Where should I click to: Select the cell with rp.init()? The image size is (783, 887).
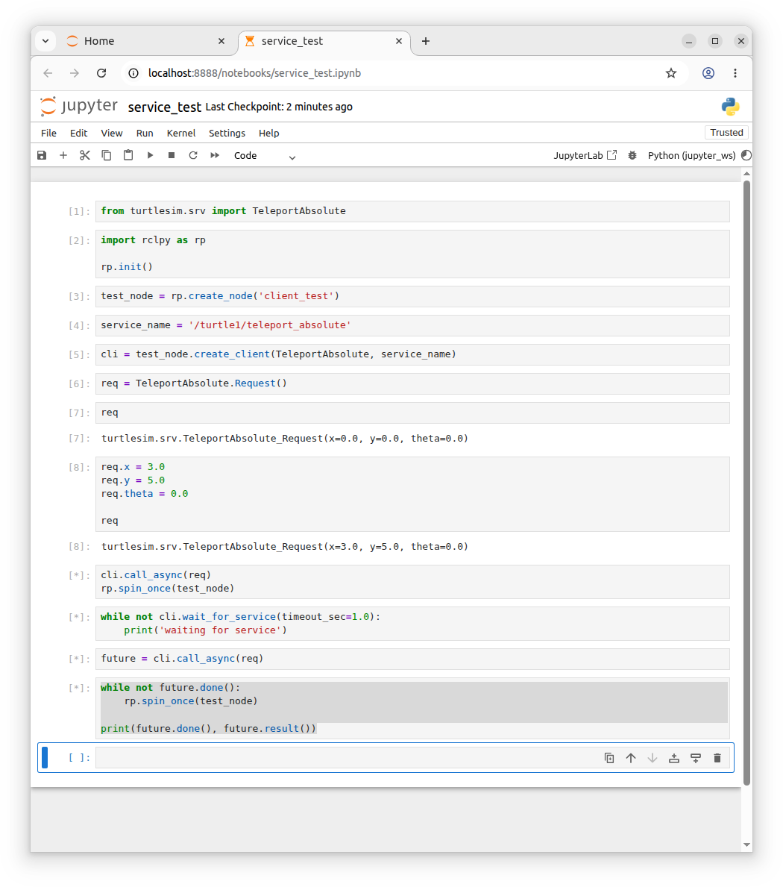point(412,254)
